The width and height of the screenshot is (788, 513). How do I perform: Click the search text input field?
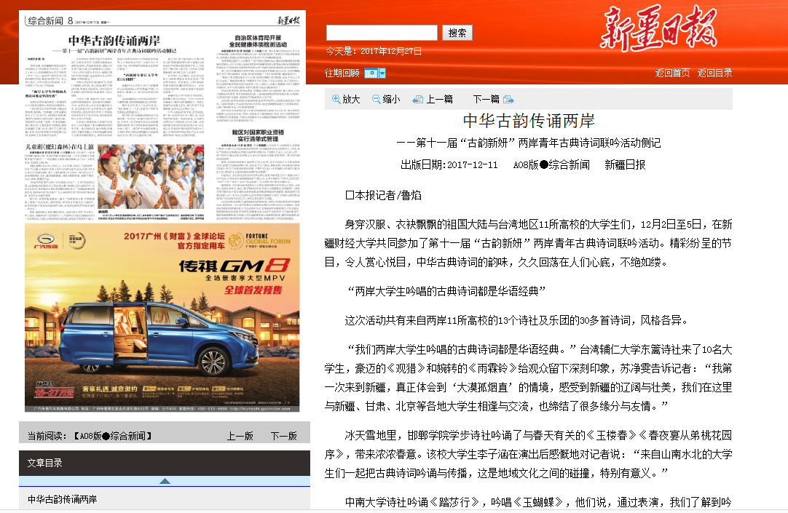[x=382, y=33]
